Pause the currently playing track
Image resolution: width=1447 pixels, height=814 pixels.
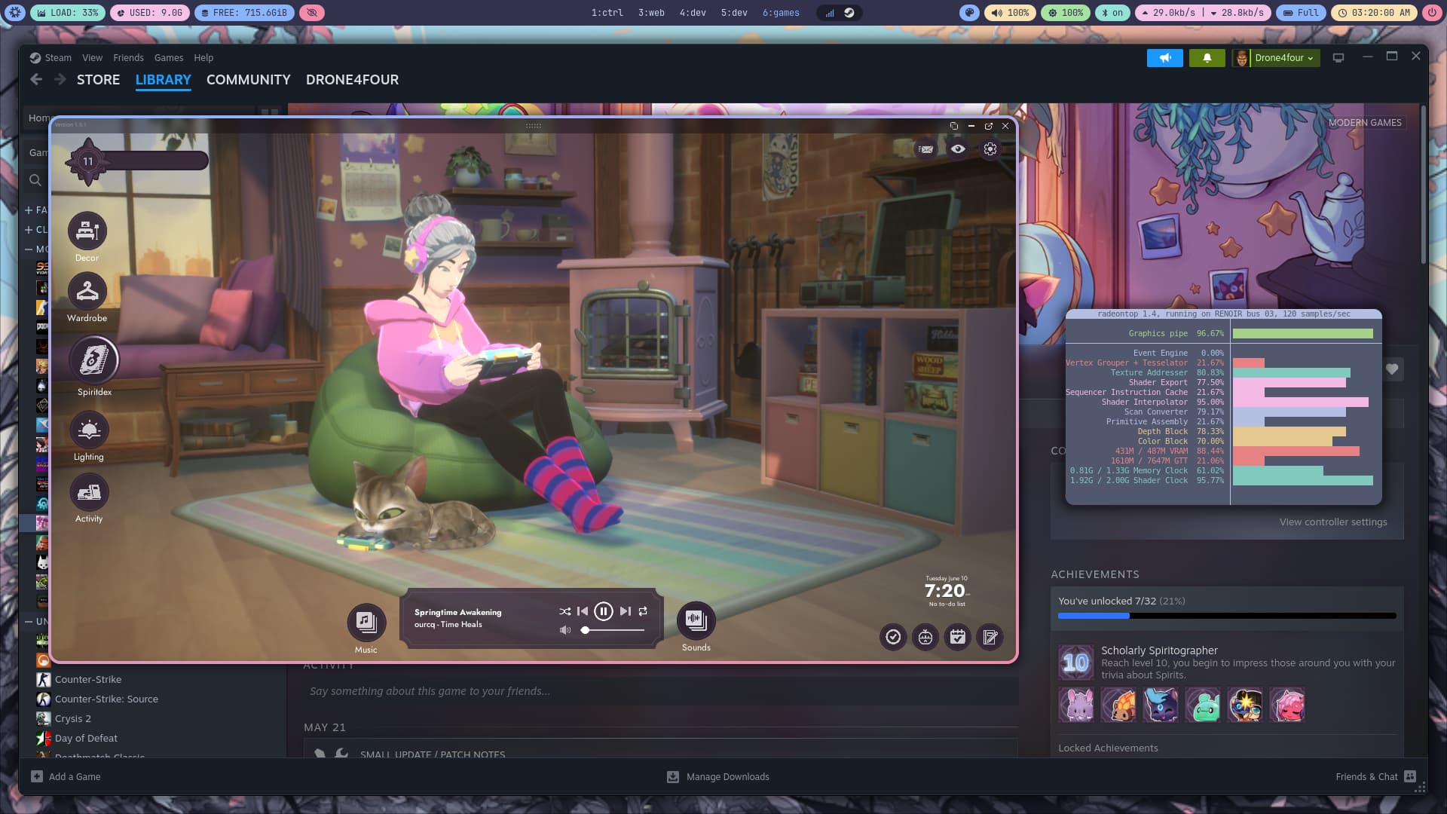pos(603,611)
